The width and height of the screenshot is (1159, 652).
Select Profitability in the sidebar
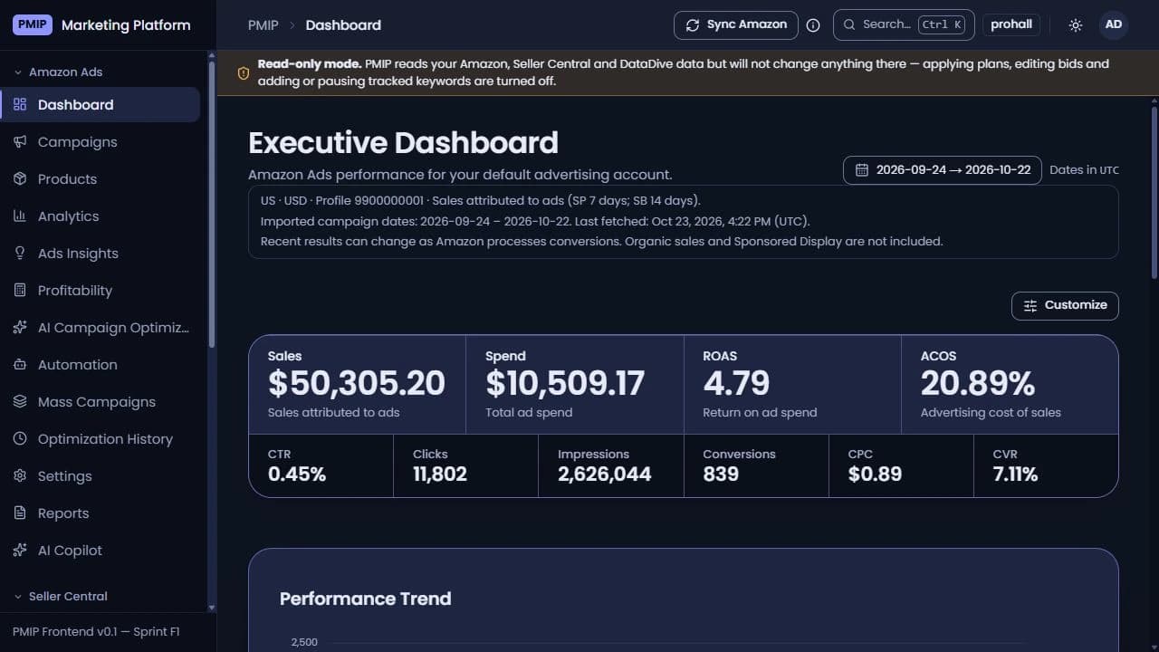pos(100,291)
